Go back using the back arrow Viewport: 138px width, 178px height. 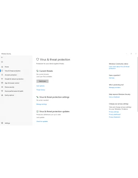click(x=2, y=58)
